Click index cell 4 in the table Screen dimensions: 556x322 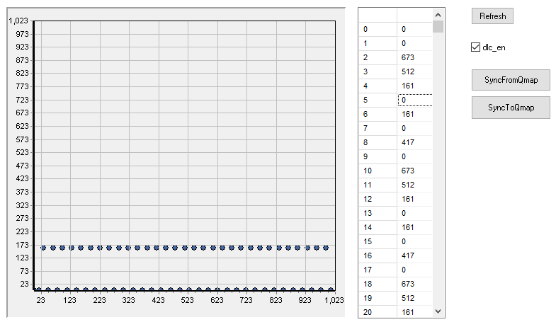378,86
